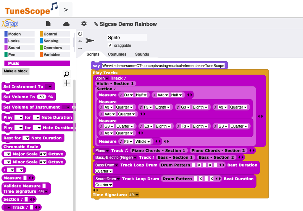The image size is (303, 211).
Task: Toggle first X in Snare Drum pattern
Action: (201, 179)
